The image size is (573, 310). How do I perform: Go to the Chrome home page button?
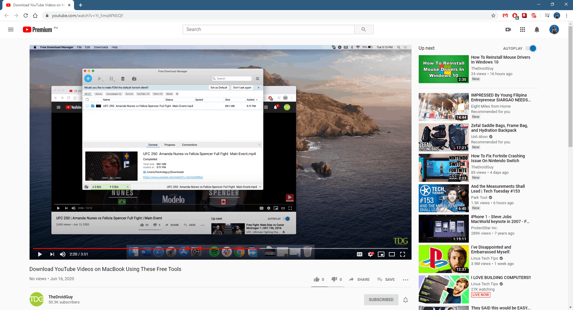click(x=35, y=15)
